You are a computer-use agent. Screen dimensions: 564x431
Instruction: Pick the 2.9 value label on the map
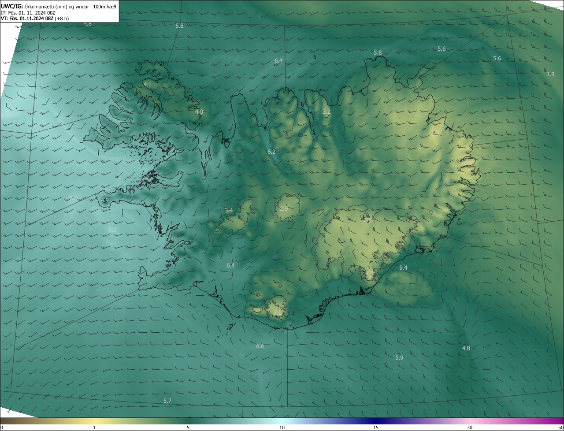tap(284, 208)
